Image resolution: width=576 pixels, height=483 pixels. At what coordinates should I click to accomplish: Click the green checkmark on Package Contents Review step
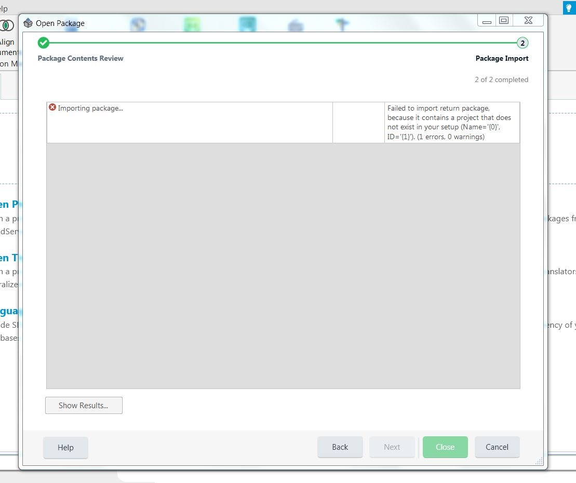coord(43,44)
